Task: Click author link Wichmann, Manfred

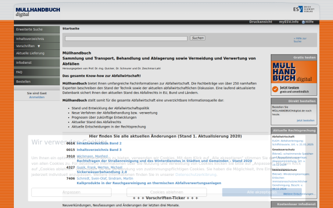Action: pos(92,156)
